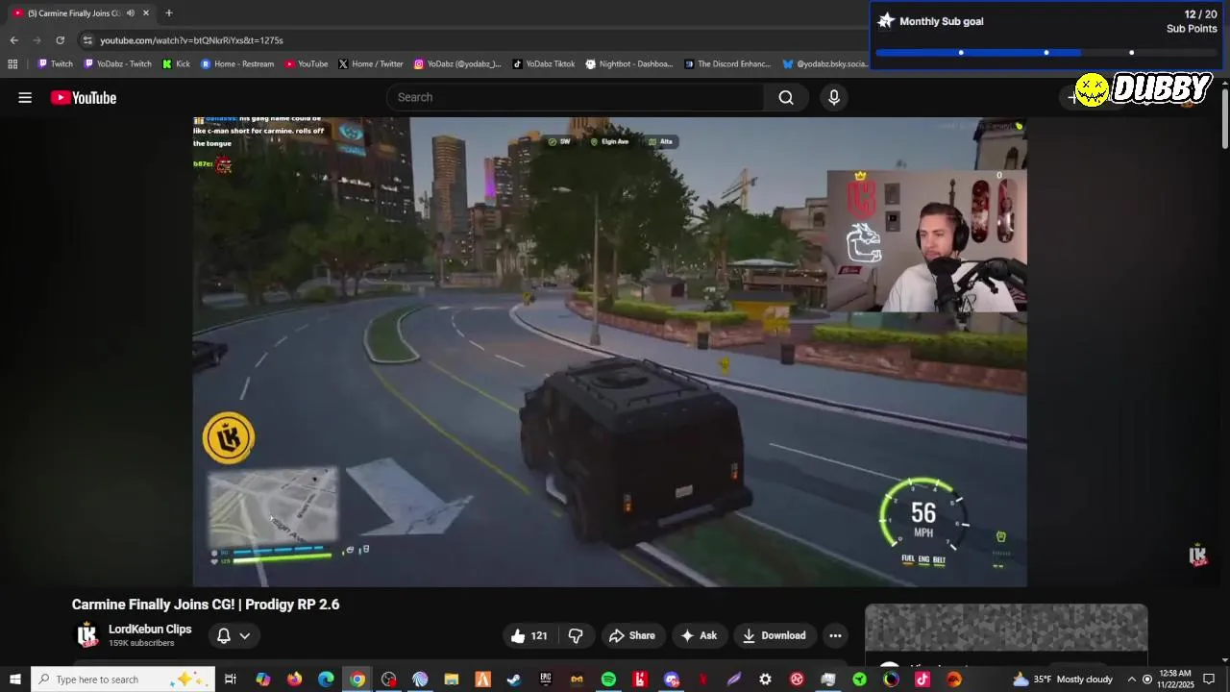
Task: Show hidden system tray icons
Action: (1131, 680)
